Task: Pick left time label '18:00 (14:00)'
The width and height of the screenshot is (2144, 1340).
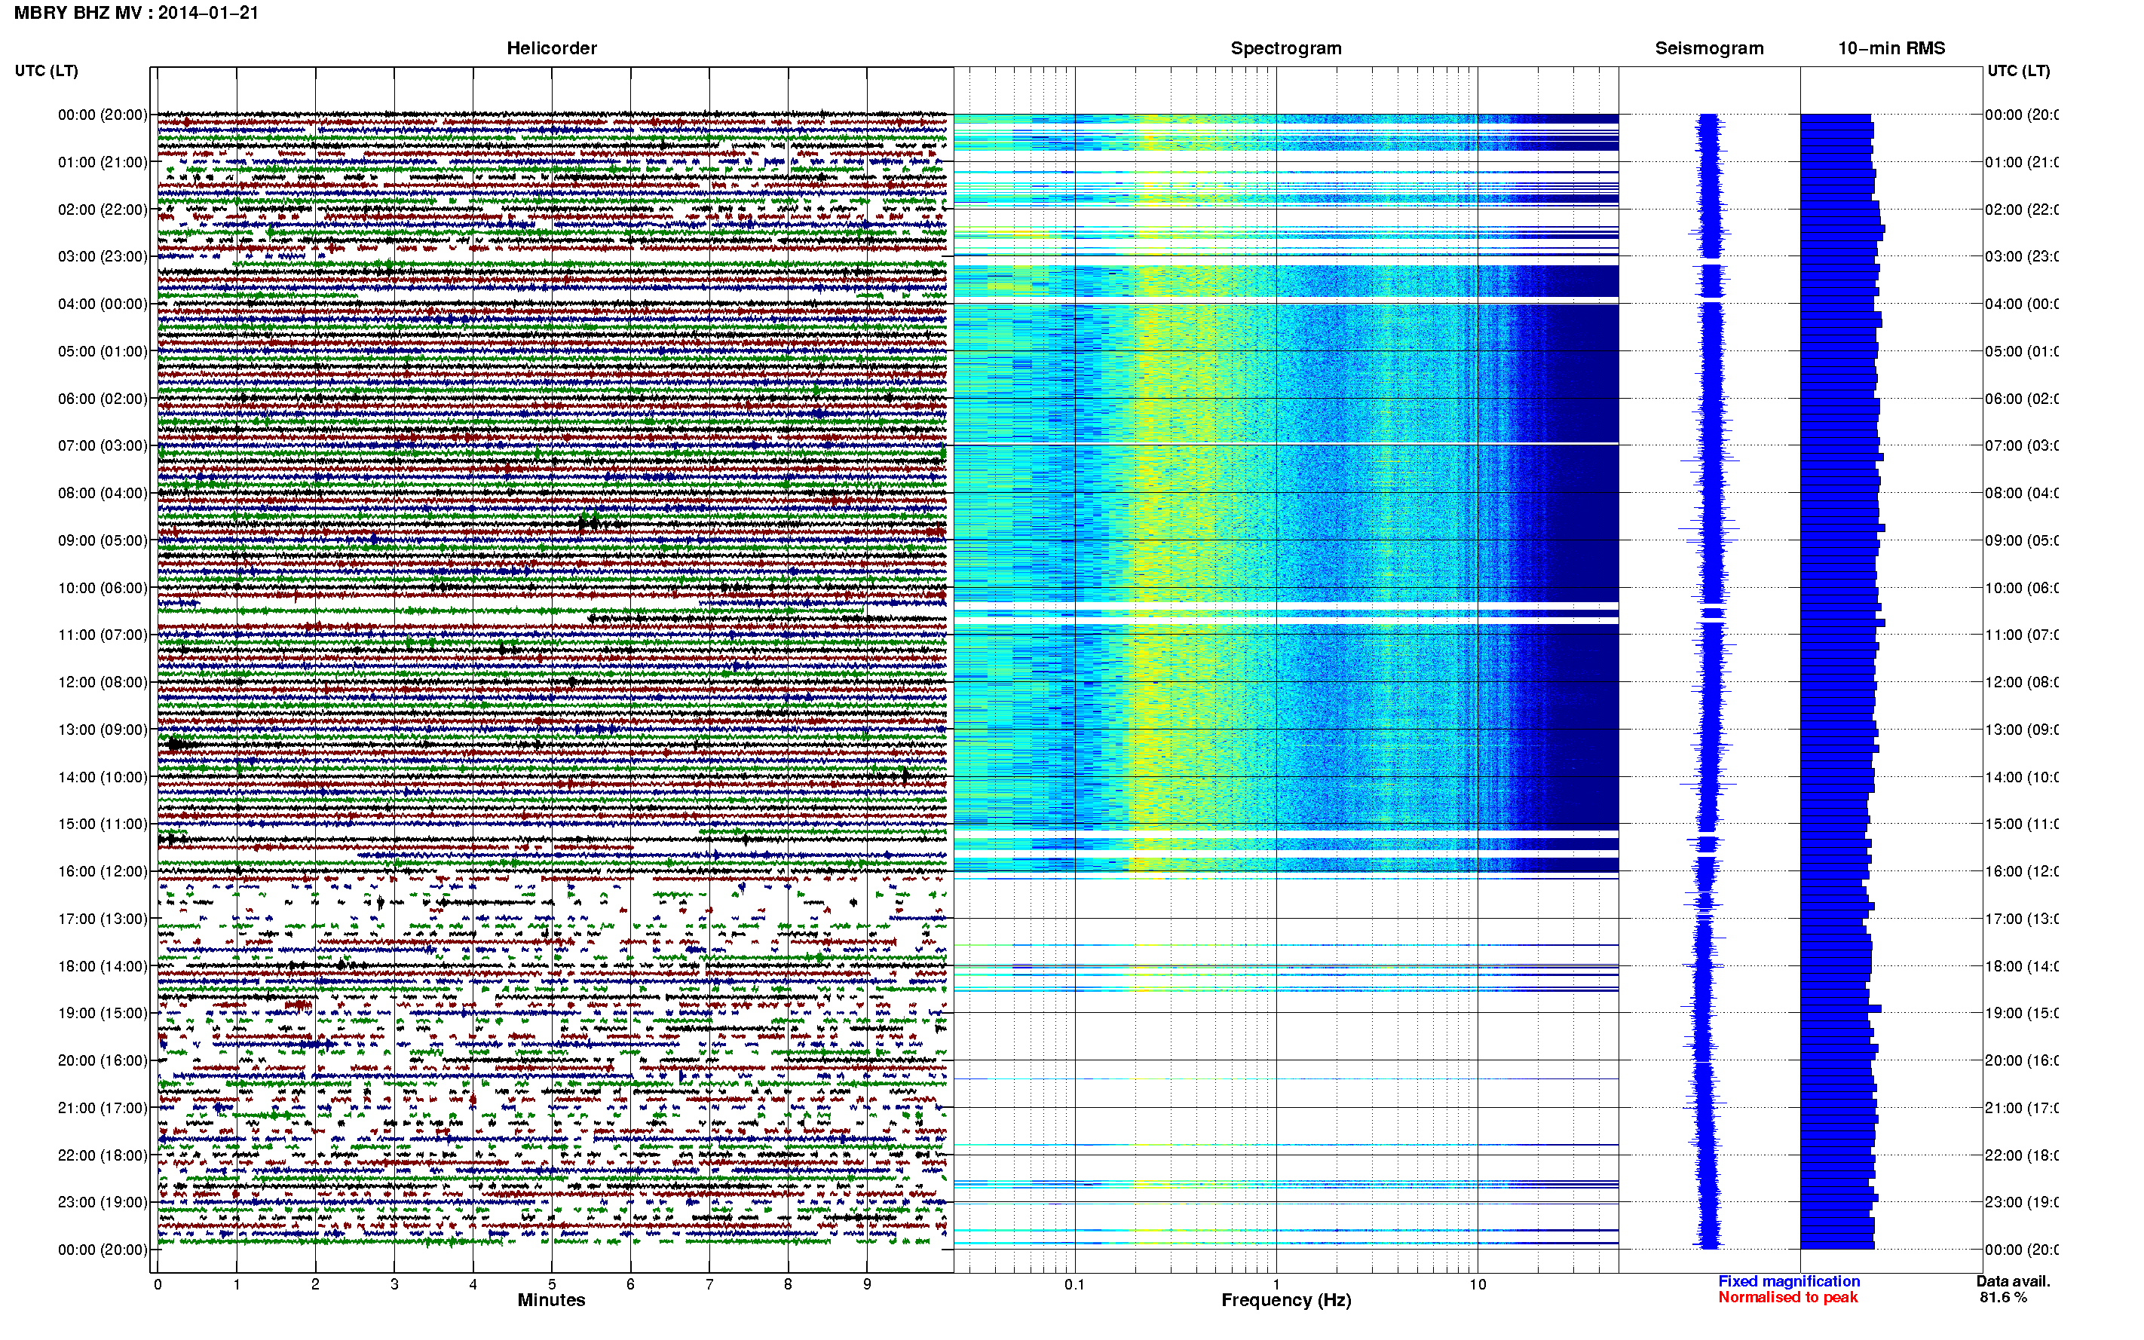Action: (103, 967)
